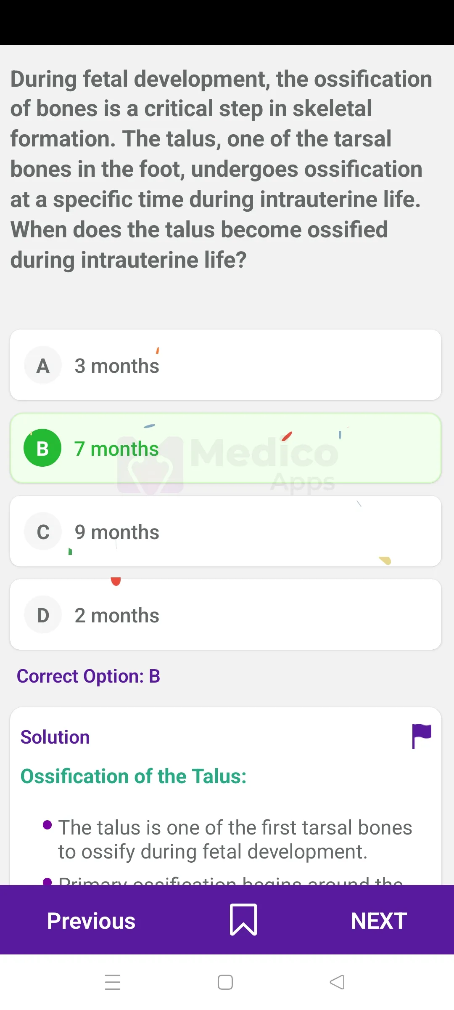This screenshot has width=454, height=1010.
Task: Tap the purple flag report icon
Action: coord(421,736)
